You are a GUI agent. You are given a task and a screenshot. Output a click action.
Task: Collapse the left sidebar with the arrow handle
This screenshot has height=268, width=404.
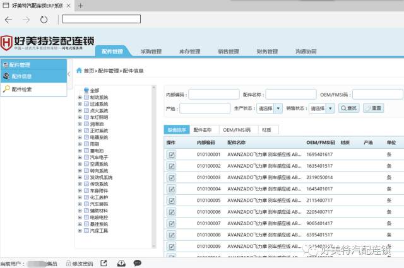69,75
